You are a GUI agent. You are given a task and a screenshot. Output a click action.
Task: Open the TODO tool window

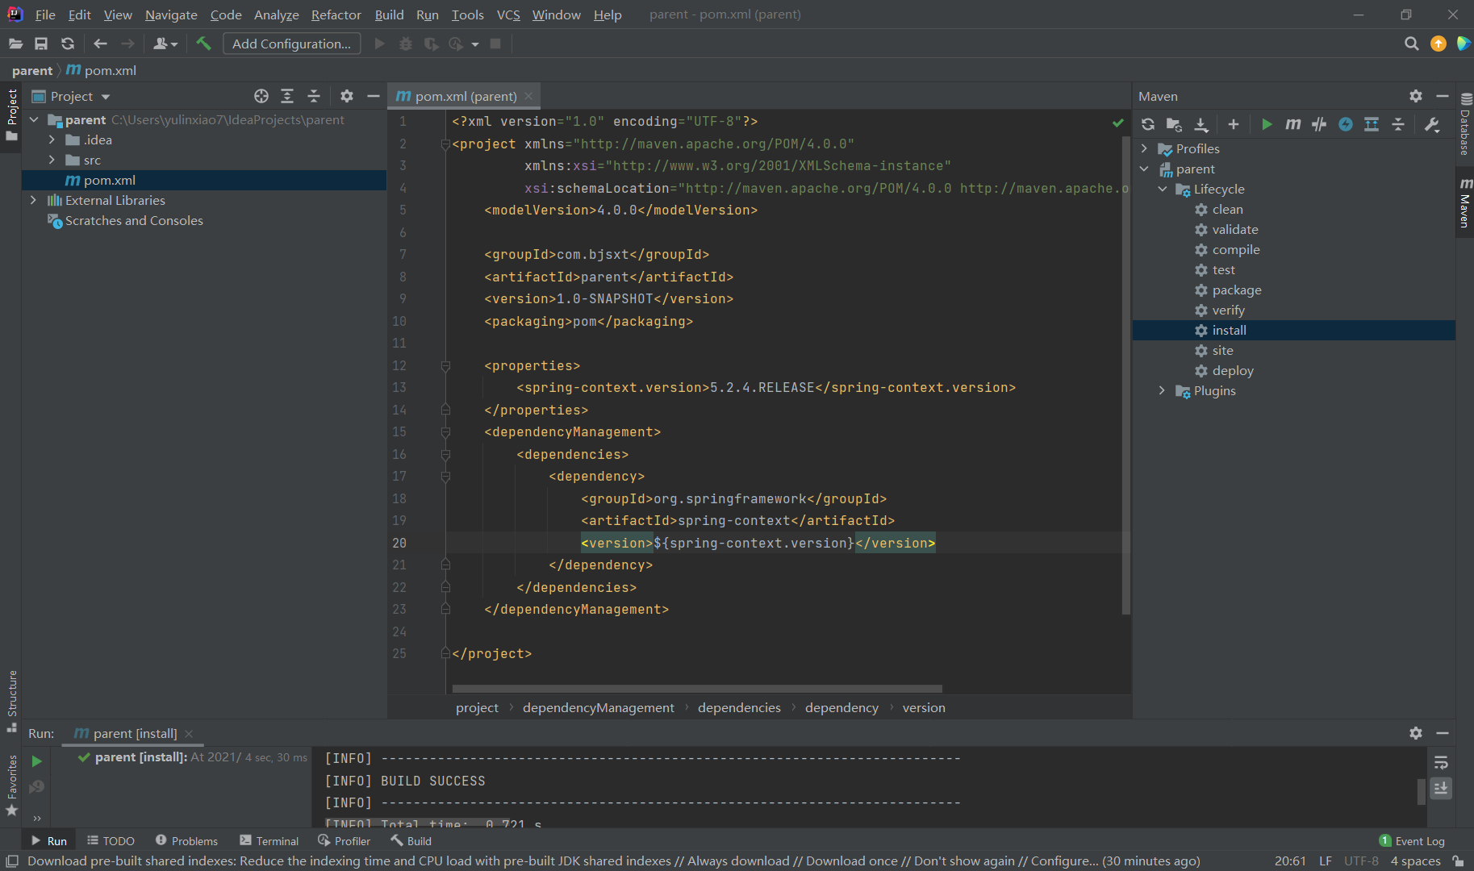(x=111, y=840)
